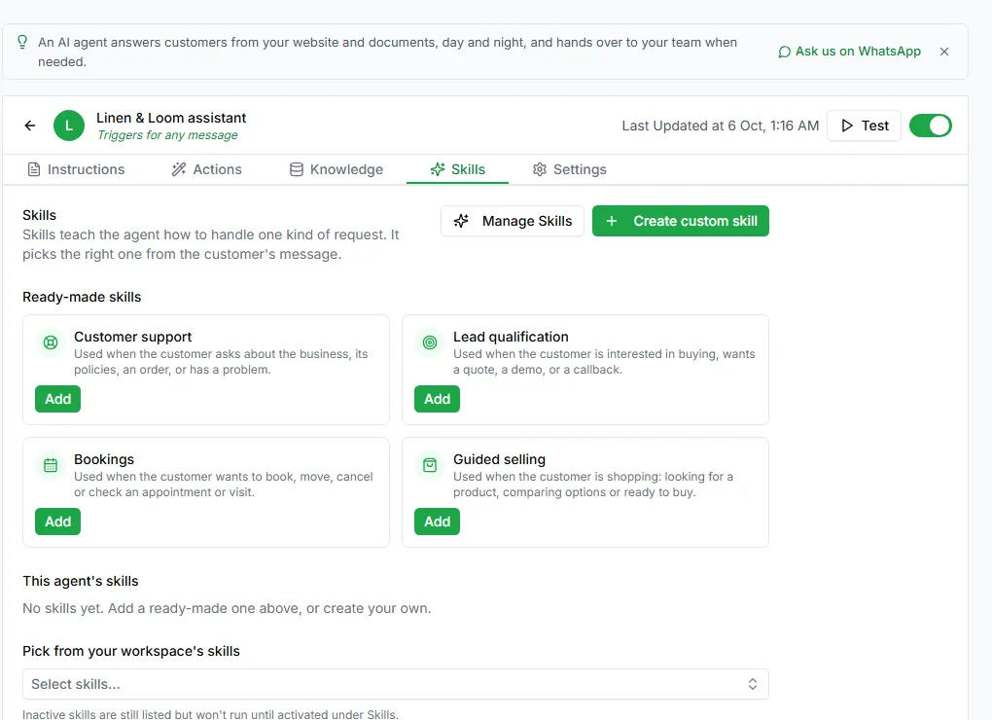This screenshot has width=992, height=720.
Task: Open Manage Skills
Action: point(513,221)
